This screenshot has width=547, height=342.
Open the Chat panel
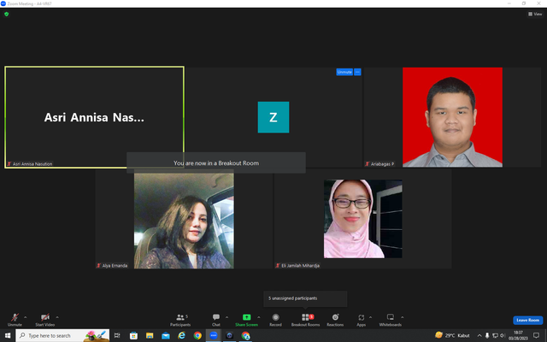point(216,319)
